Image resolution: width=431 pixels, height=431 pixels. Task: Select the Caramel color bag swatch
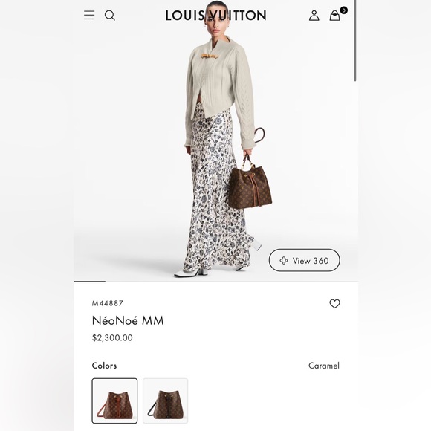click(x=114, y=401)
